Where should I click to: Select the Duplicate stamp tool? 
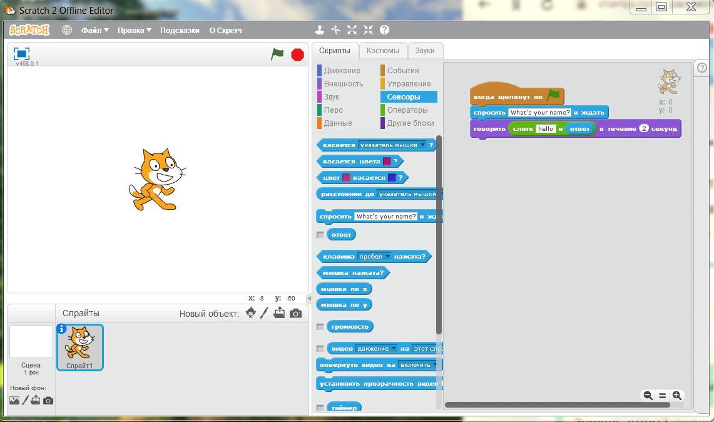pos(320,30)
